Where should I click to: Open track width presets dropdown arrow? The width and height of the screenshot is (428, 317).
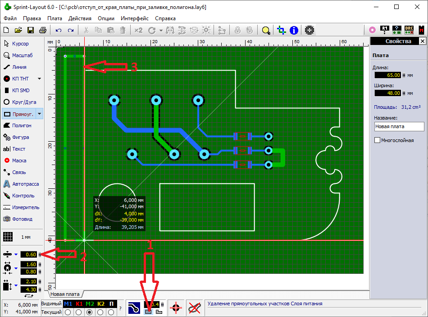click(x=16, y=254)
